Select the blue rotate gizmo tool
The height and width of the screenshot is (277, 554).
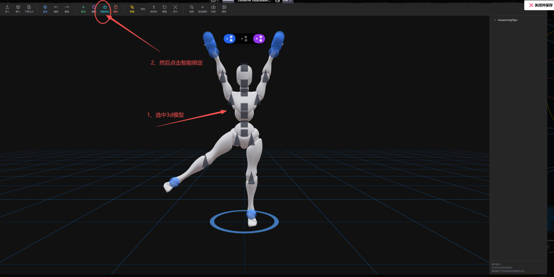coord(45,8)
